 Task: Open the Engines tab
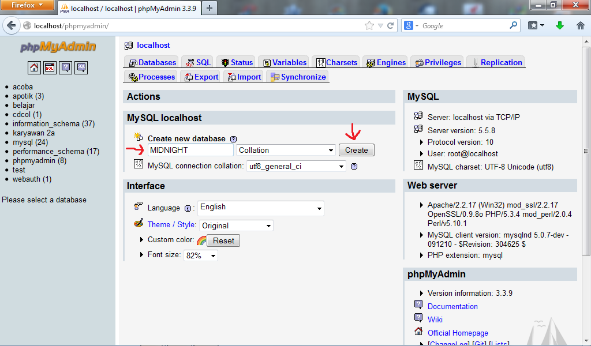[386, 62]
